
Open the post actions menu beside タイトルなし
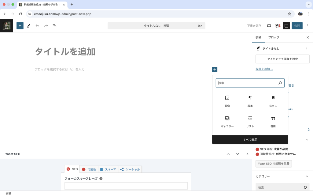click(x=307, y=48)
